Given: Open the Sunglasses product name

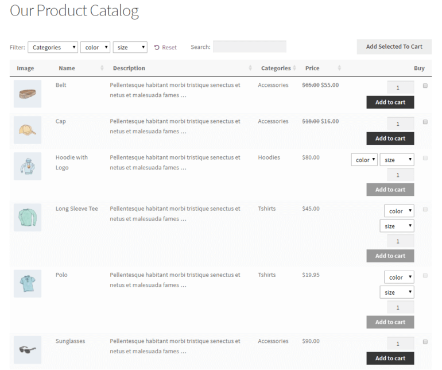Looking at the screenshot, I should pos(70,341).
